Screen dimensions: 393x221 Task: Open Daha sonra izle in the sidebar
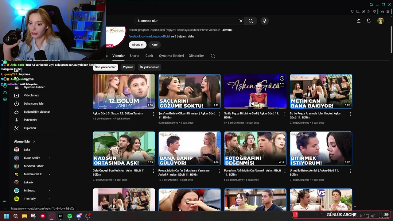coord(33,104)
